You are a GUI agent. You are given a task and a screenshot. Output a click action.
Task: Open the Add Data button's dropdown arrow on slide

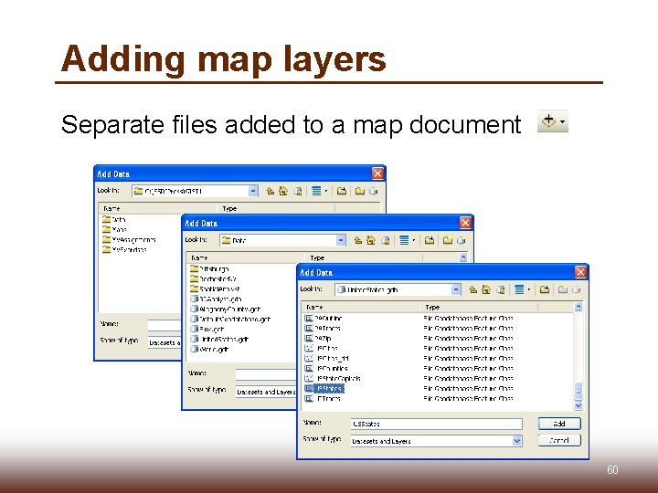[563, 122]
